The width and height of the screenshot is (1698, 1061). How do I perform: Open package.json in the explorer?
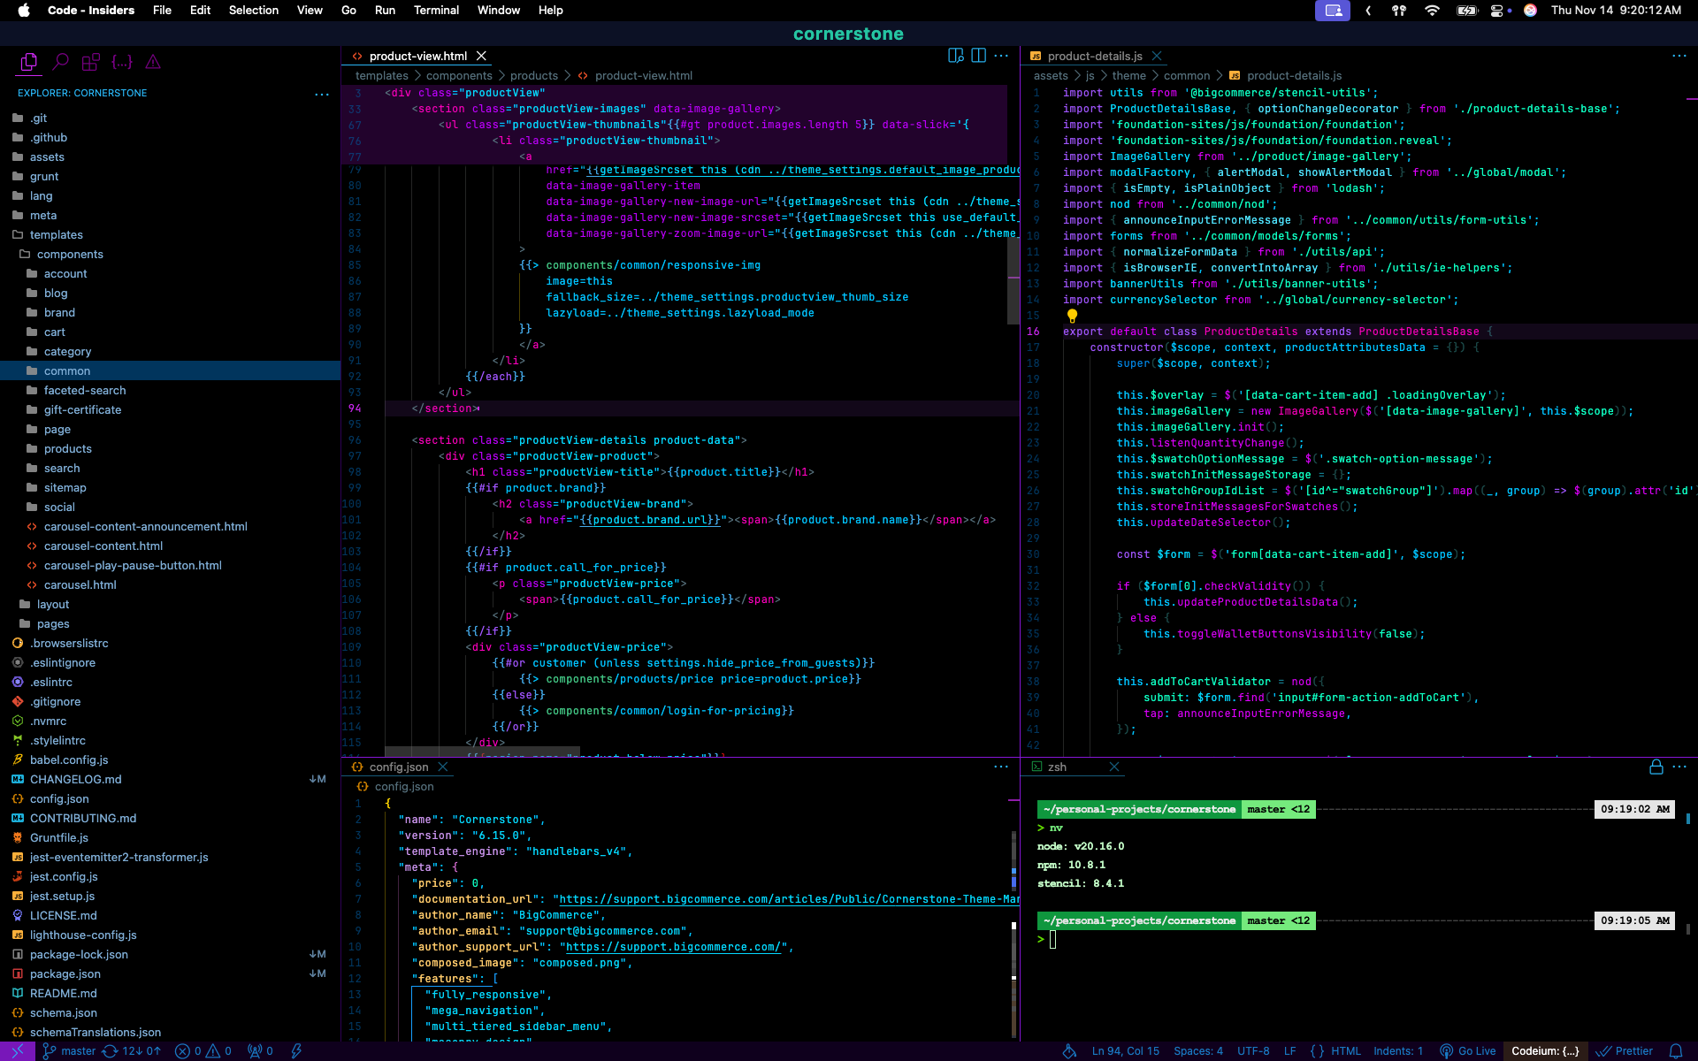click(65, 974)
